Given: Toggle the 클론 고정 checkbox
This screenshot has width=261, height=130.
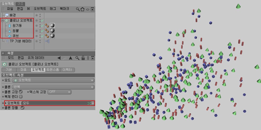Looking at the screenshot, I should 21,92.
